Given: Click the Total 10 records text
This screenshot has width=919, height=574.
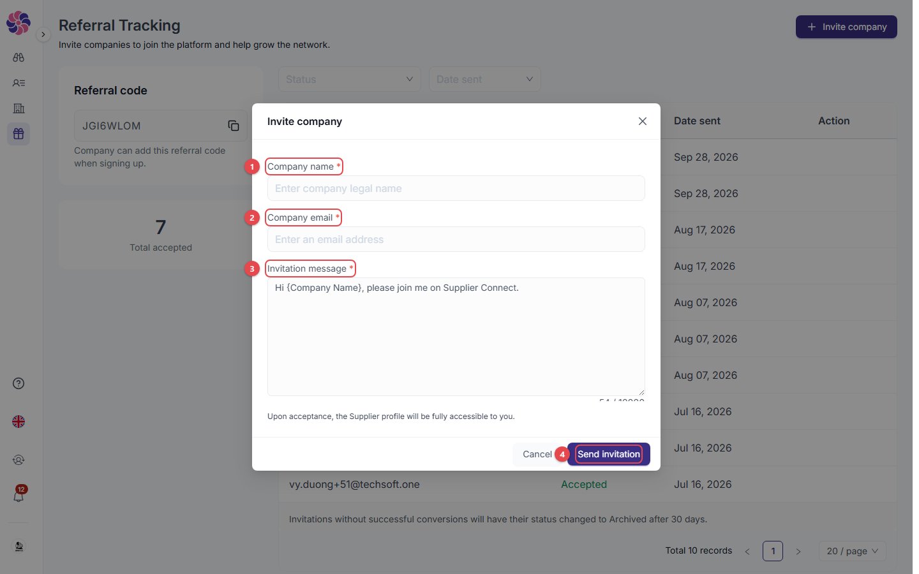Looking at the screenshot, I should coord(699,550).
